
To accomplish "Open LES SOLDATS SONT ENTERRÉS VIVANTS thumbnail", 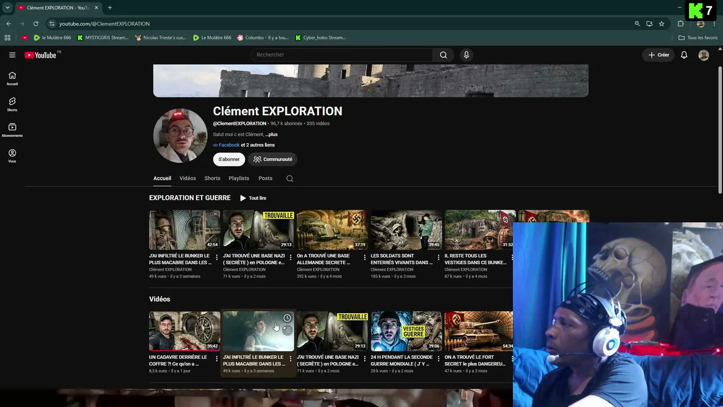I will 406,230.
